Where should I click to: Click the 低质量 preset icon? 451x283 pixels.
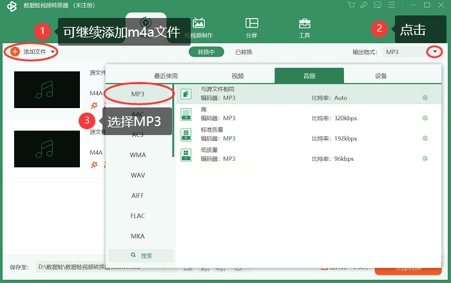click(x=186, y=155)
